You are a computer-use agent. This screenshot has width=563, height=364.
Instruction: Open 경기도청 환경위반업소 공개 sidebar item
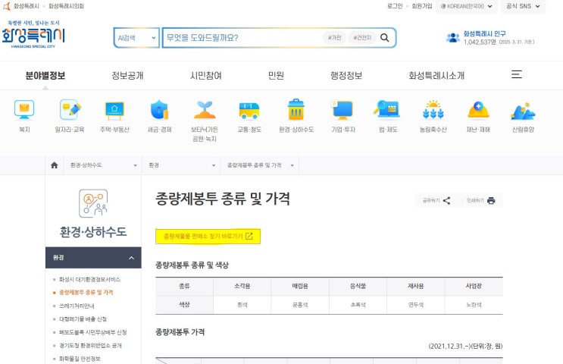tap(90, 346)
